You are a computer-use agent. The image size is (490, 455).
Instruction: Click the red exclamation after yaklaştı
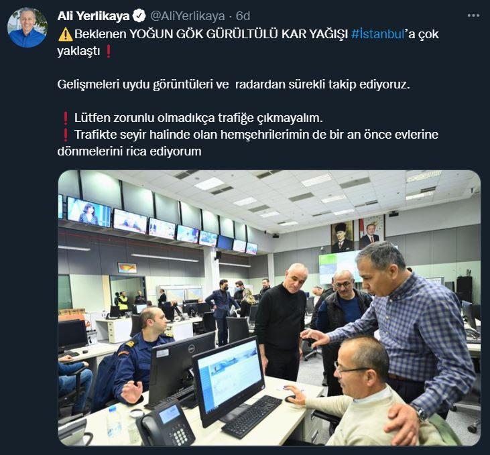click(x=109, y=51)
